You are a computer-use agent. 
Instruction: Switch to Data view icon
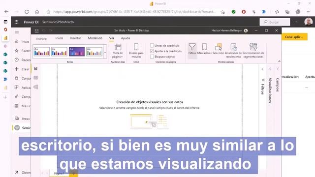36,78
